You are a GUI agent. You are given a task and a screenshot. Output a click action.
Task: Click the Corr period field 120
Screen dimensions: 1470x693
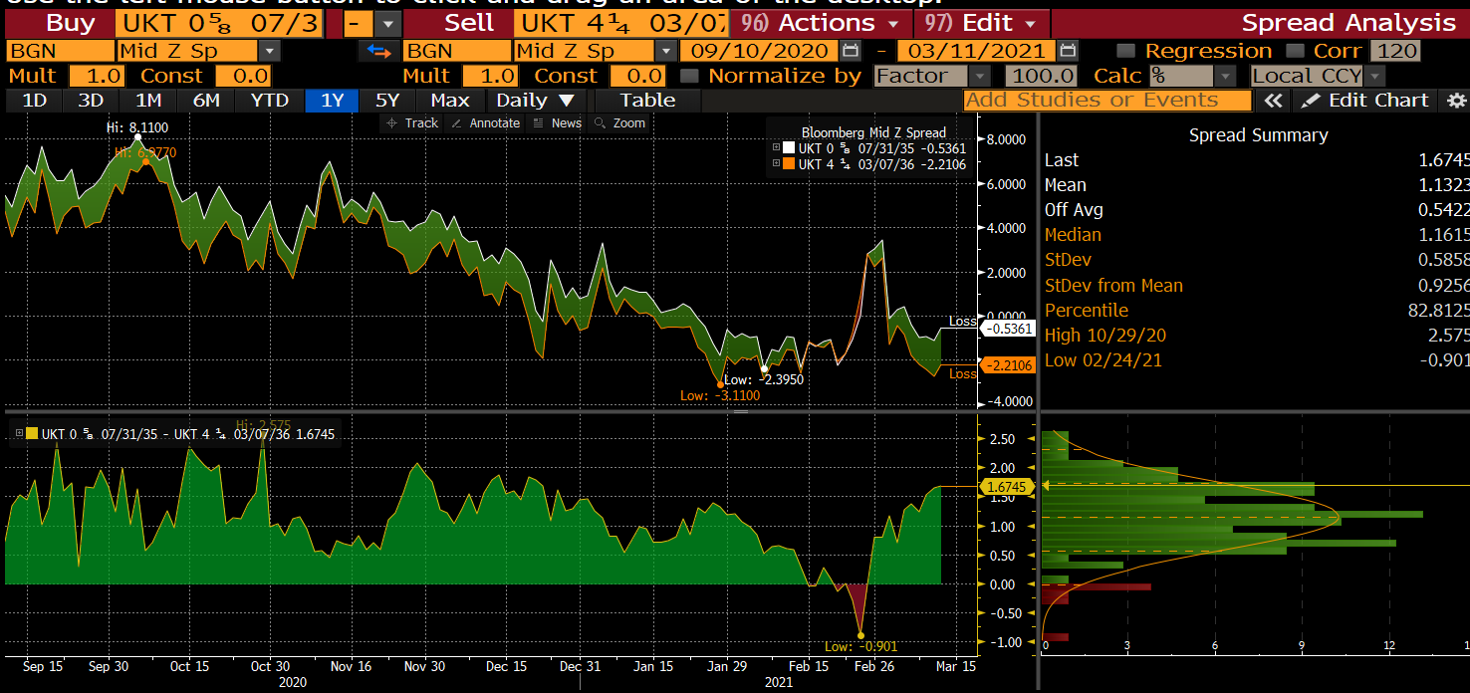coord(1395,51)
